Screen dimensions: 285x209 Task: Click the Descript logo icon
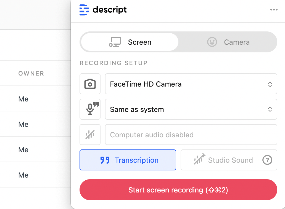(x=84, y=10)
